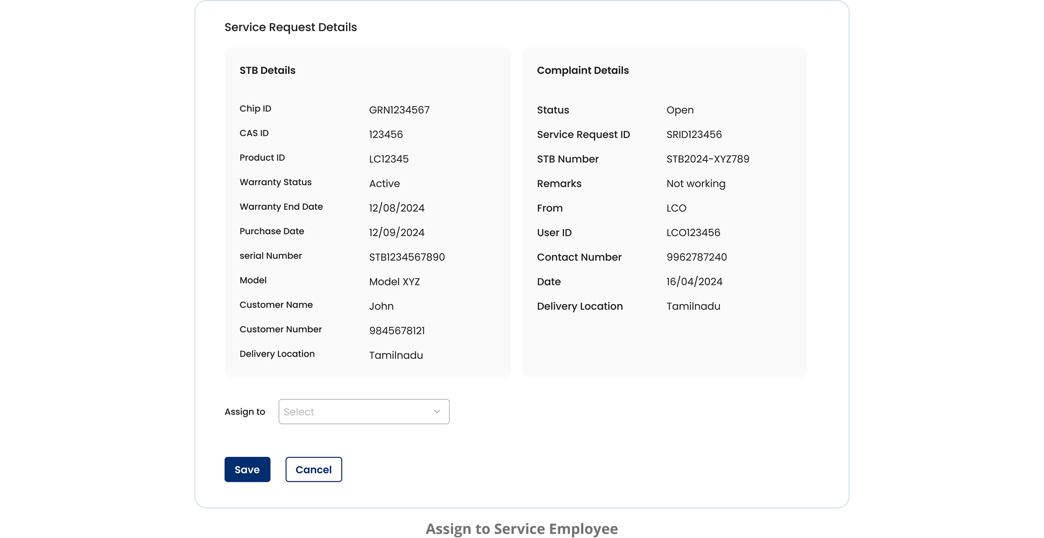The width and height of the screenshot is (1044, 538).
Task: Click the Remarks label
Action: (559, 183)
